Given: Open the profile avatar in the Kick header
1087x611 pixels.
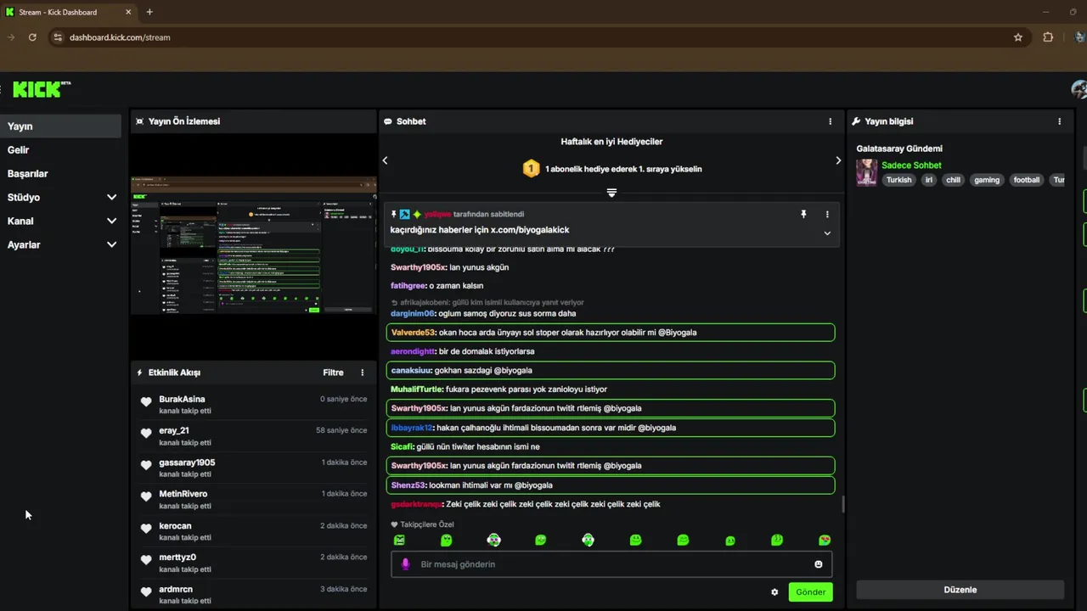Looking at the screenshot, I should pyautogui.click(x=1080, y=90).
